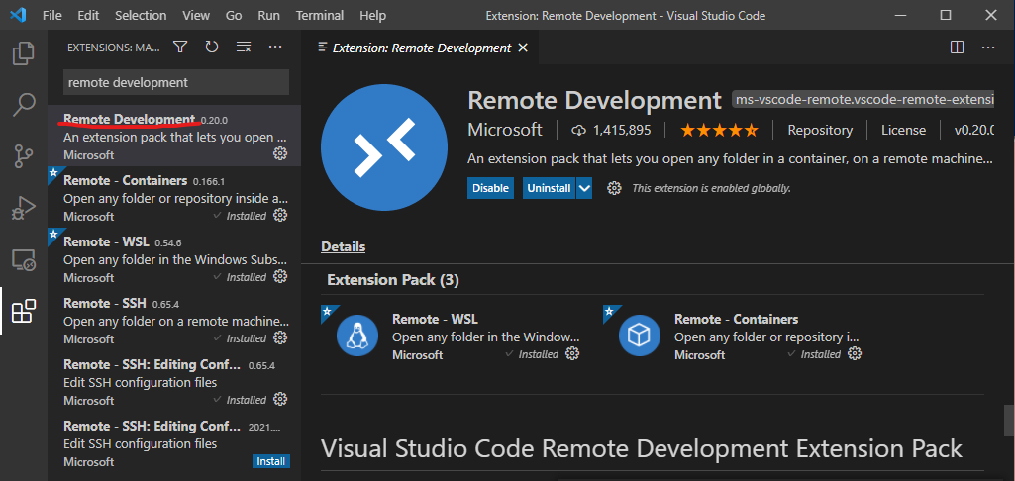Select Remote - WSL in extensions list

174,259
